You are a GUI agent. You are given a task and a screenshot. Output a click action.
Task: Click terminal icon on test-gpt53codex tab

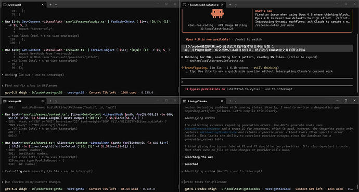[184, 101]
